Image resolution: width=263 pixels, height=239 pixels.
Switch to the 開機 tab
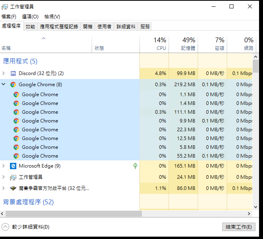pyautogui.click(x=88, y=27)
